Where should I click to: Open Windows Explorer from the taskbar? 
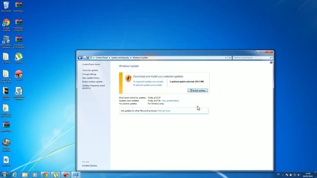click(25, 175)
